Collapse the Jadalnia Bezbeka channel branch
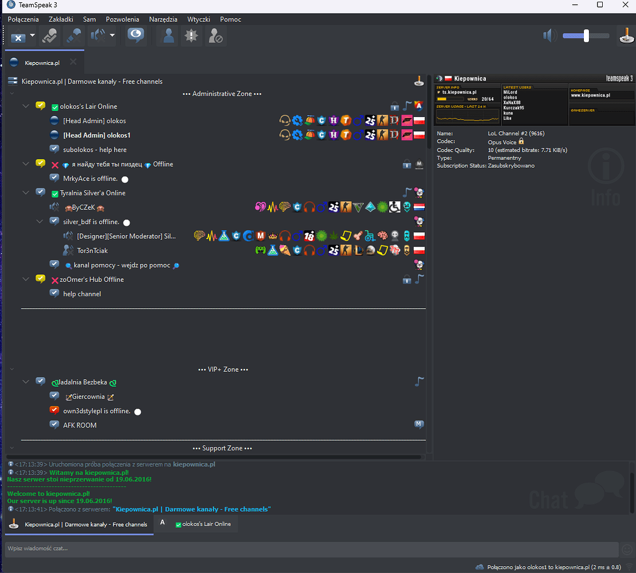Viewport: 636px width, 573px height. [x=25, y=382]
